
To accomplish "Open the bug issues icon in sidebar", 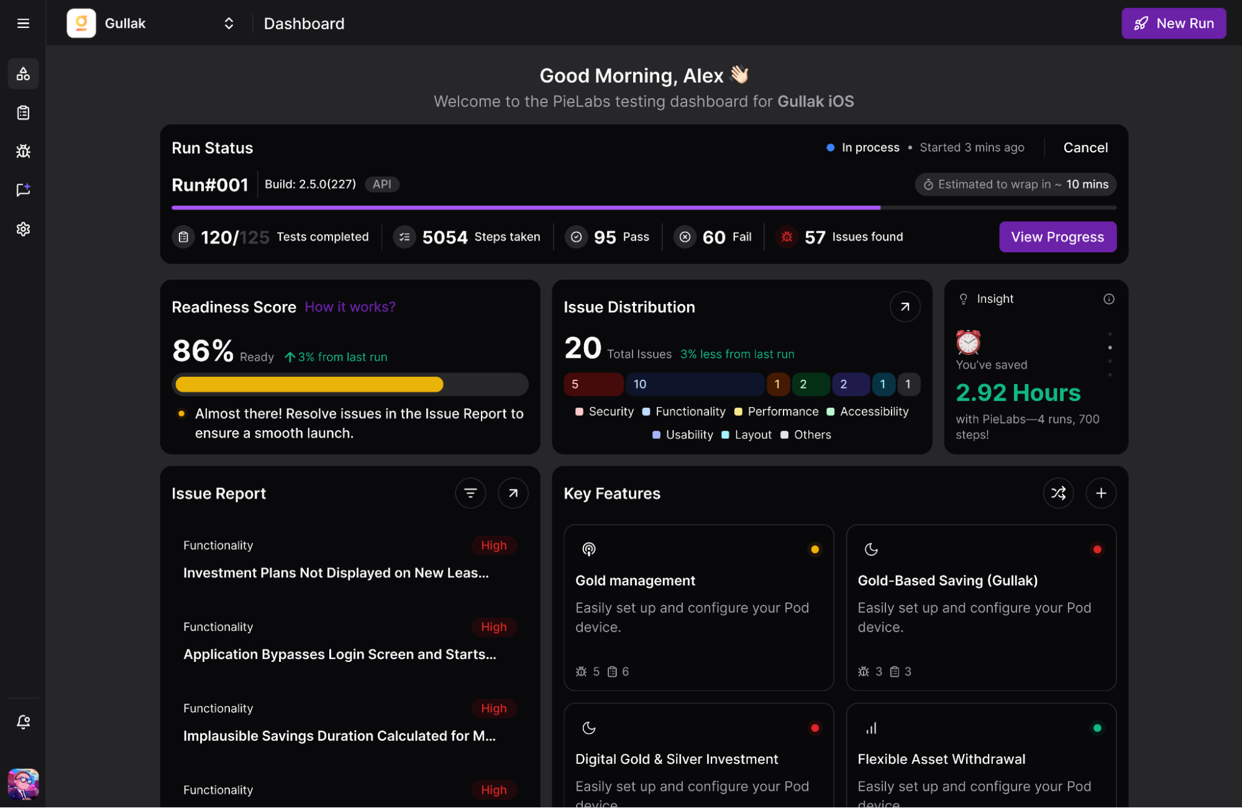I will [23, 151].
